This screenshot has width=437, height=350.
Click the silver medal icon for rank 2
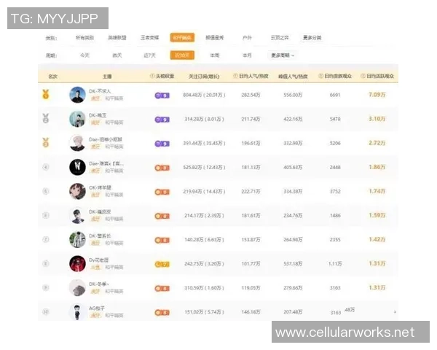45,118
